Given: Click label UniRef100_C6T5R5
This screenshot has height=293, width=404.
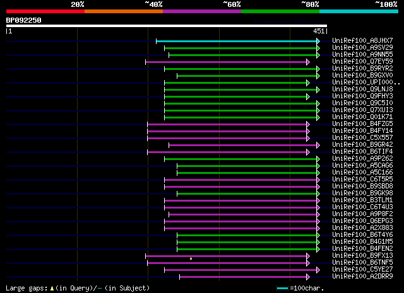Looking at the screenshot, I should [x=362, y=180].
